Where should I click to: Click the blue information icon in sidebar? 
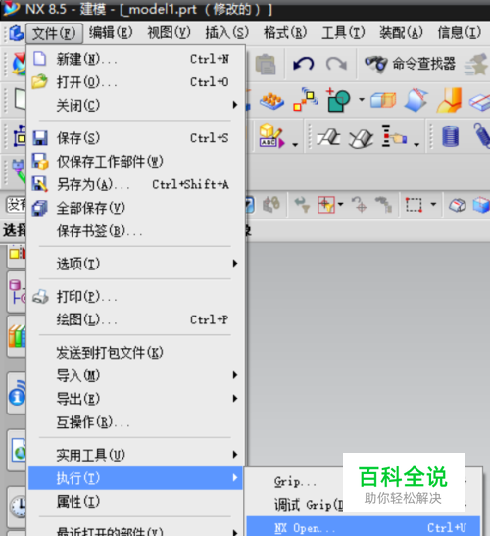pyautogui.click(x=18, y=394)
